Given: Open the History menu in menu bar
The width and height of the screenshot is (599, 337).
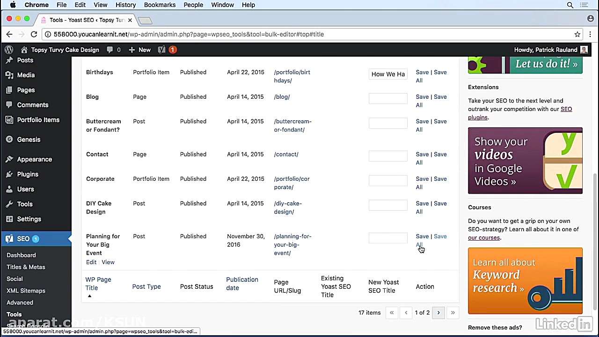Looking at the screenshot, I should 125,5.
